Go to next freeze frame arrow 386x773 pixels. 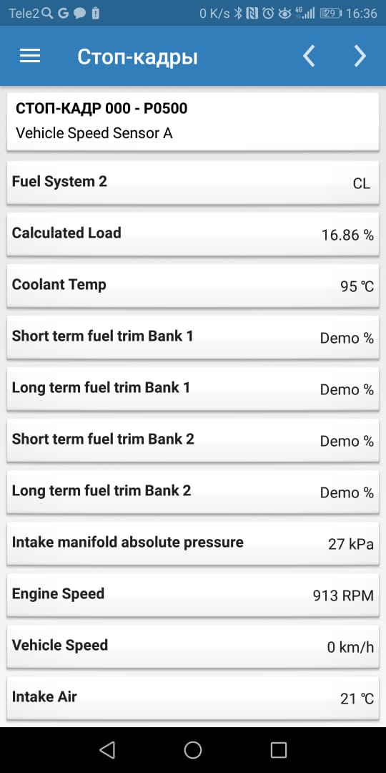pyautogui.click(x=360, y=57)
